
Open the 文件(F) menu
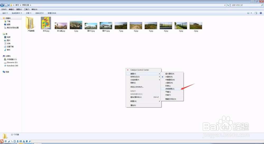click(x=4, y=9)
